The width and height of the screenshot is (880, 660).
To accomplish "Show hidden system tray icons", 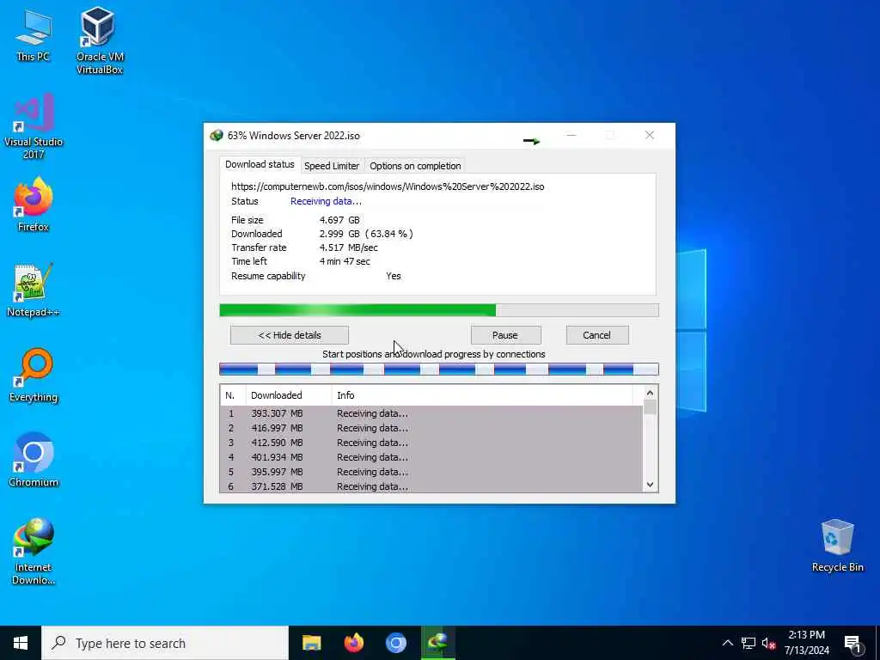I will click(727, 643).
